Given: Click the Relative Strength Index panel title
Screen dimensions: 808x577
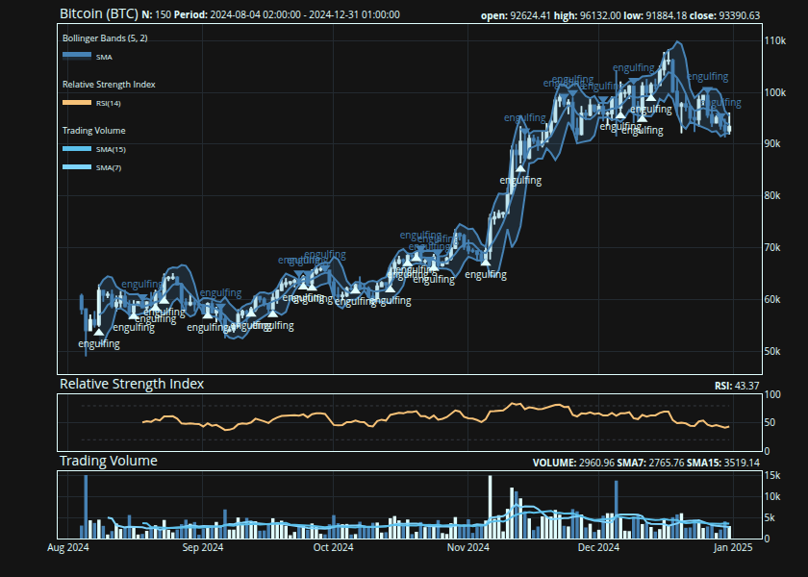Looking at the screenshot, I should [x=132, y=384].
